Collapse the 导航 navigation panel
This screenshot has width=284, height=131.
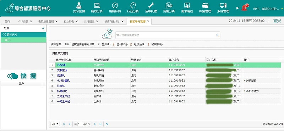[x=43, y=28]
